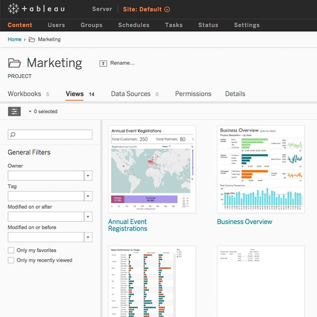Switch to the Permissions tab
The image size is (317, 317).
click(193, 94)
